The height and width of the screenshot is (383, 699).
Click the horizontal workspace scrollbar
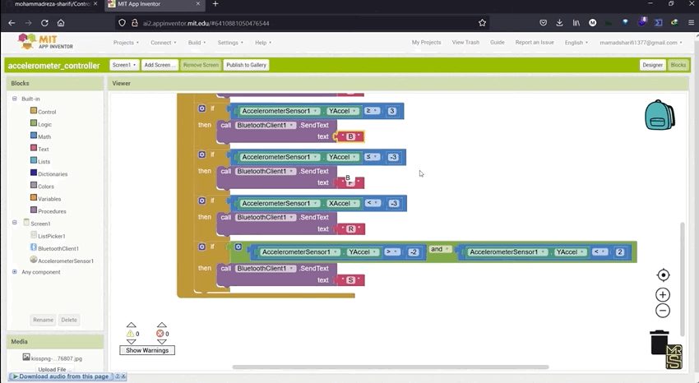coord(390,367)
